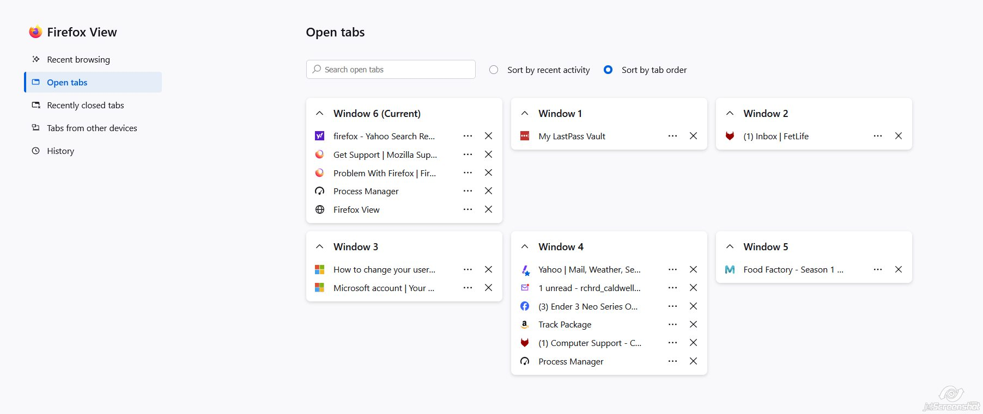Image resolution: width=983 pixels, height=414 pixels.
Task: Open Tabs from other devices
Action: pos(93,128)
